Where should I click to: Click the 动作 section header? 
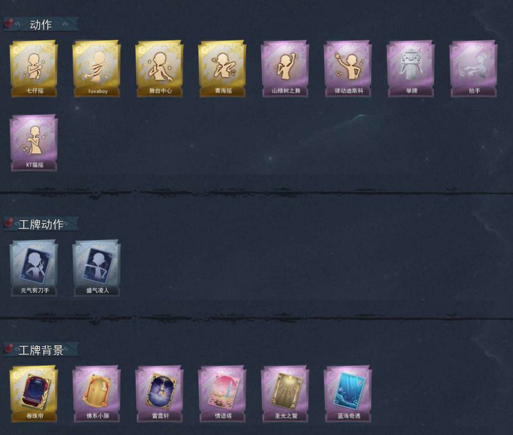[41, 25]
